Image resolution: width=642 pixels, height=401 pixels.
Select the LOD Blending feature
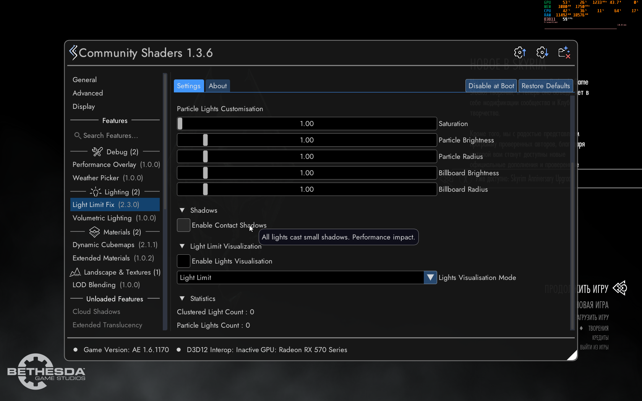pos(115,285)
